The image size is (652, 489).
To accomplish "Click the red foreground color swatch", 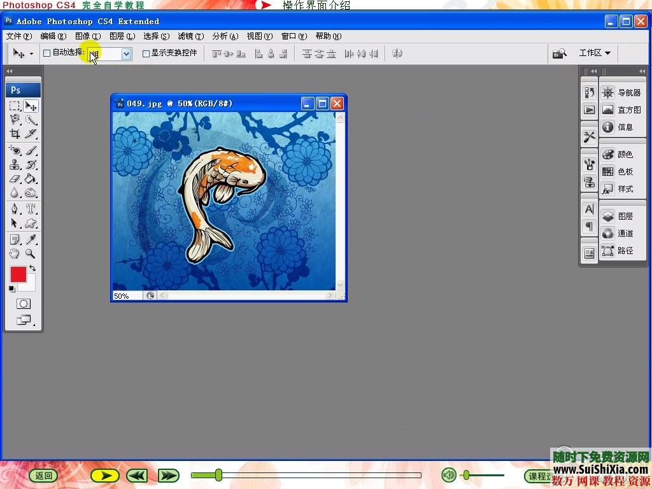I will point(19,274).
